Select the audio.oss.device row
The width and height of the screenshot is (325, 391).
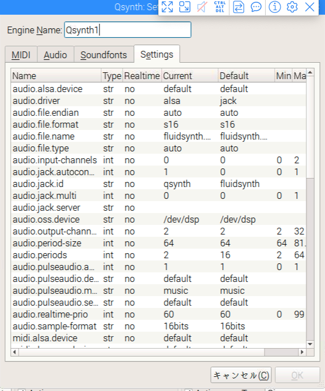pos(158,219)
